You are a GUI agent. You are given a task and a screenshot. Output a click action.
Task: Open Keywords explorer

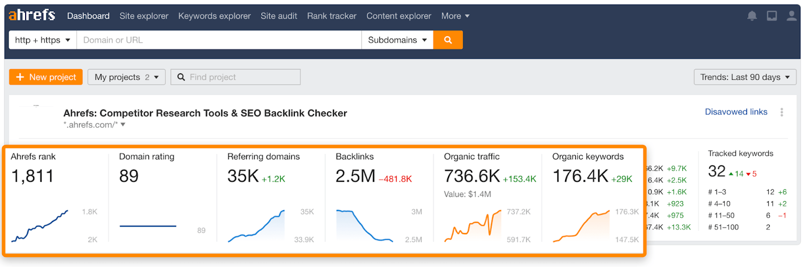pyautogui.click(x=214, y=16)
